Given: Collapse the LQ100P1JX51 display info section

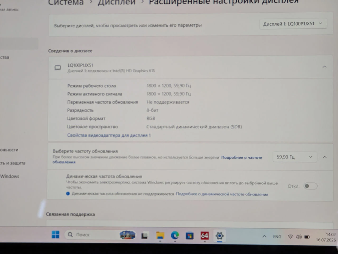Looking at the screenshot, I should [x=325, y=67].
